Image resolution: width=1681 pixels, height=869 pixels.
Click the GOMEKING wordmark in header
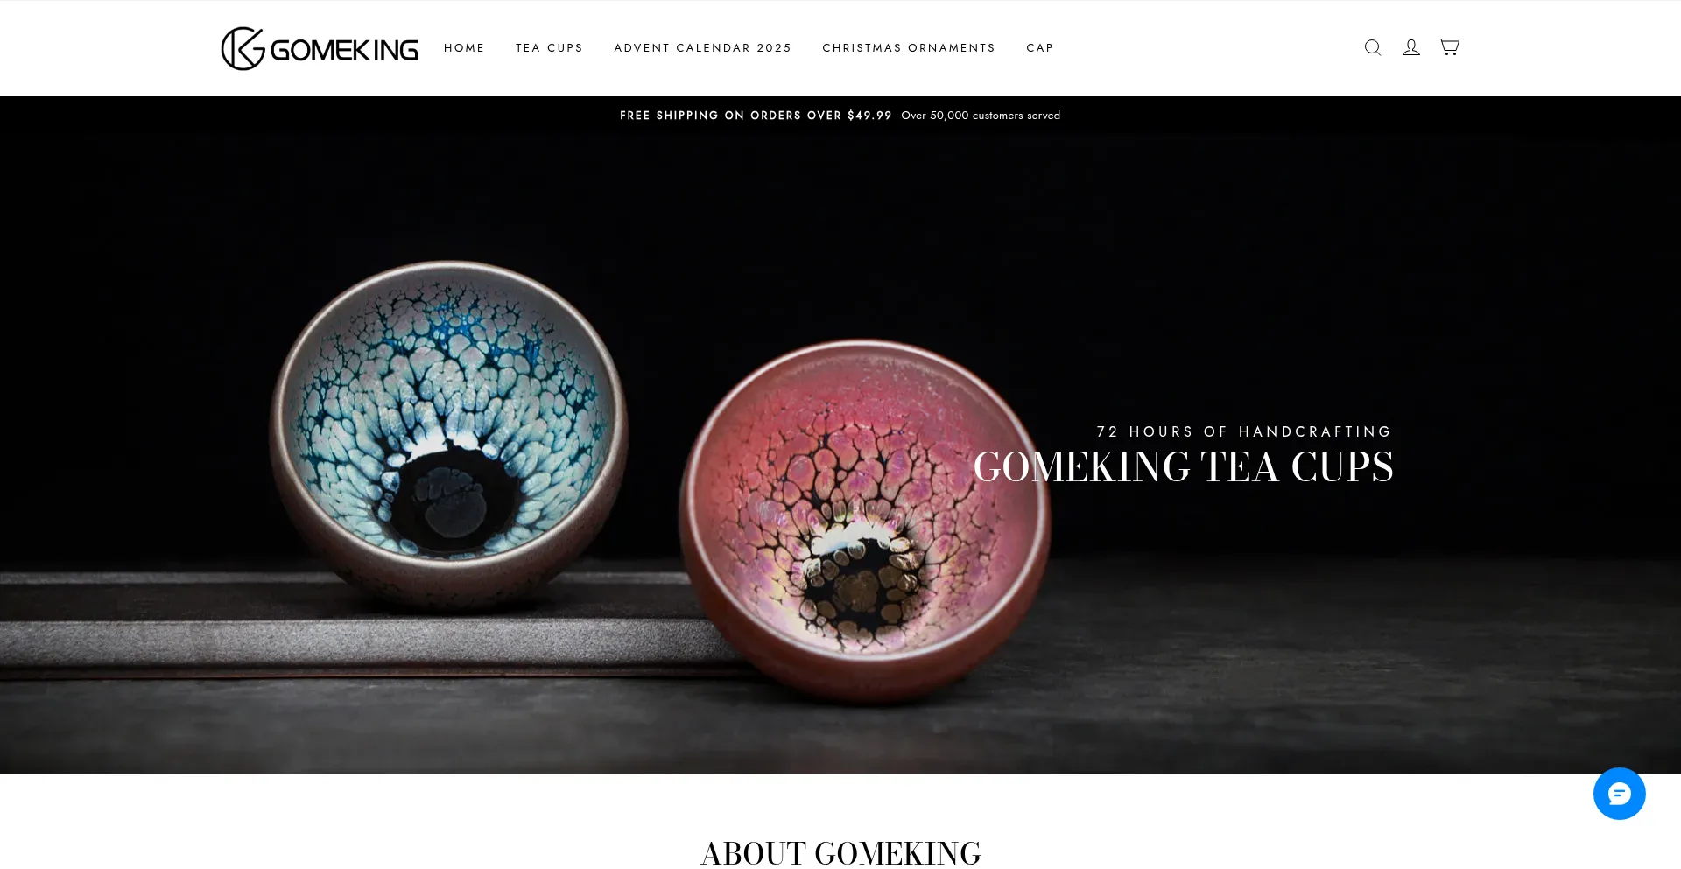344,50
